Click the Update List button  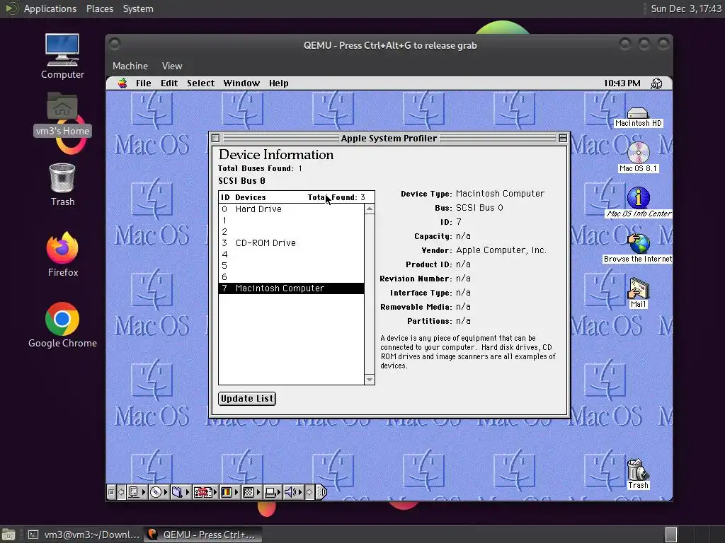coord(247,399)
